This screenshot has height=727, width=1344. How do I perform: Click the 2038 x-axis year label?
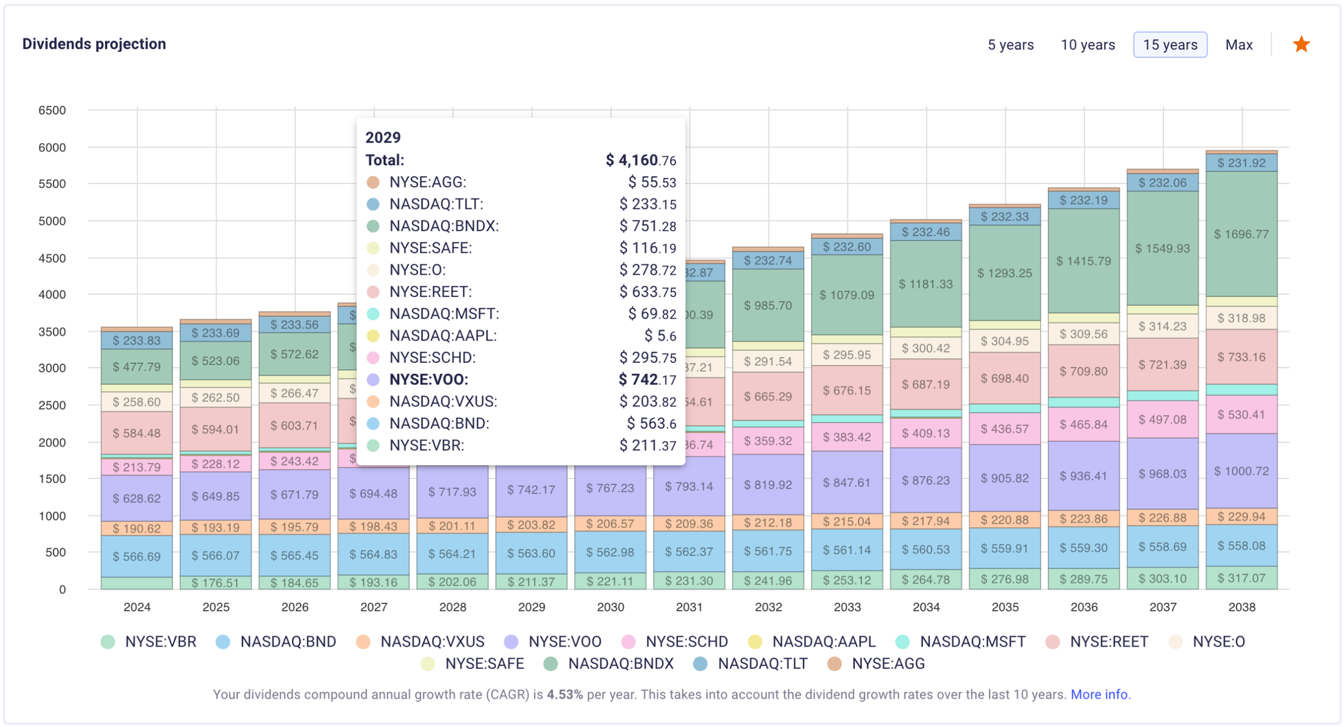(x=1242, y=607)
